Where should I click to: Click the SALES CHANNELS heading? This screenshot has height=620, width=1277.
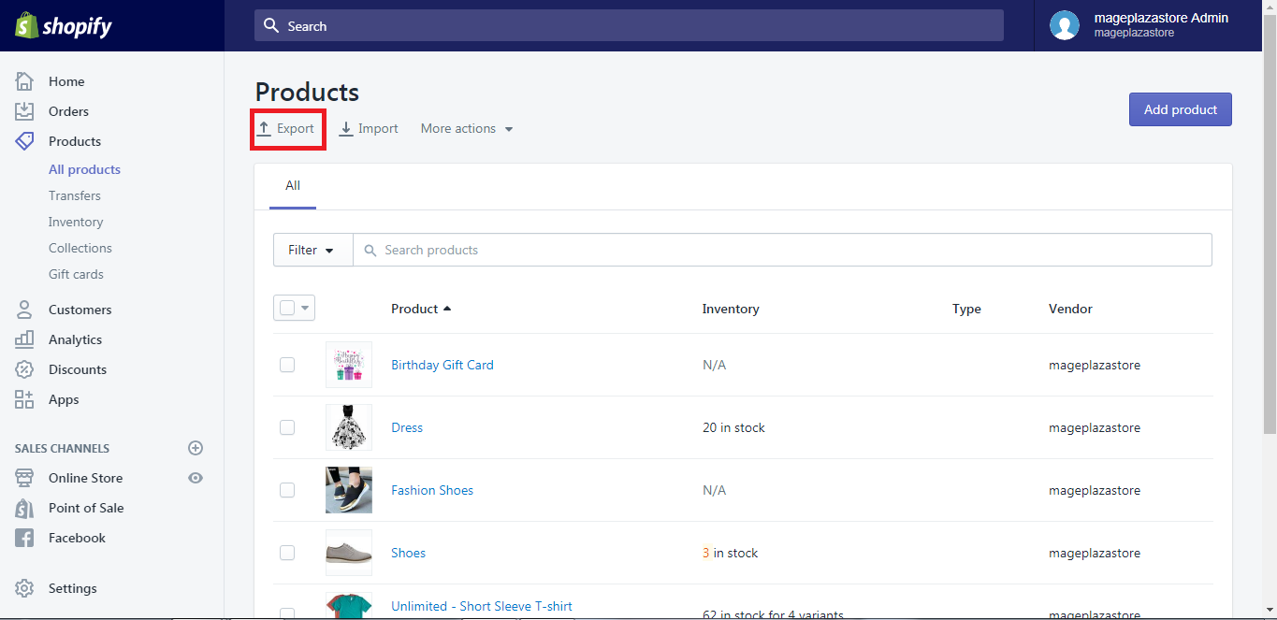coord(62,448)
